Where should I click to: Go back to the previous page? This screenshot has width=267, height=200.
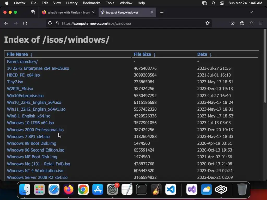tap(6, 23)
